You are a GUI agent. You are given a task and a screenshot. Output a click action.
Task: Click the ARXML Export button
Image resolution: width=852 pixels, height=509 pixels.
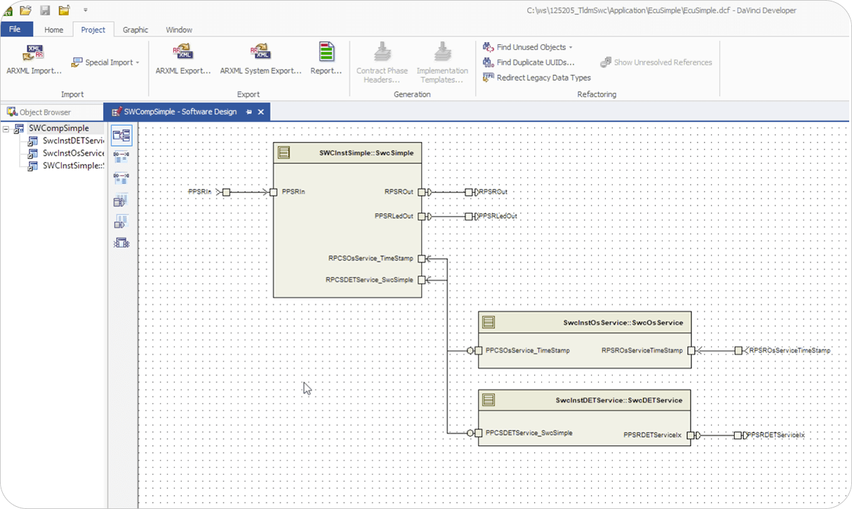pyautogui.click(x=183, y=60)
